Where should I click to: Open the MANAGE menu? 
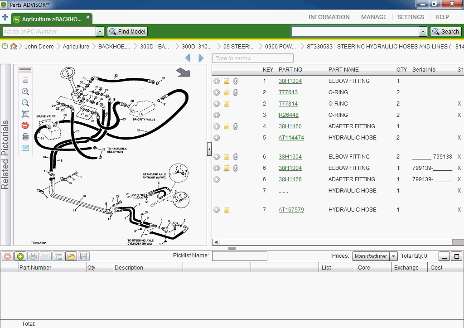pyautogui.click(x=373, y=17)
